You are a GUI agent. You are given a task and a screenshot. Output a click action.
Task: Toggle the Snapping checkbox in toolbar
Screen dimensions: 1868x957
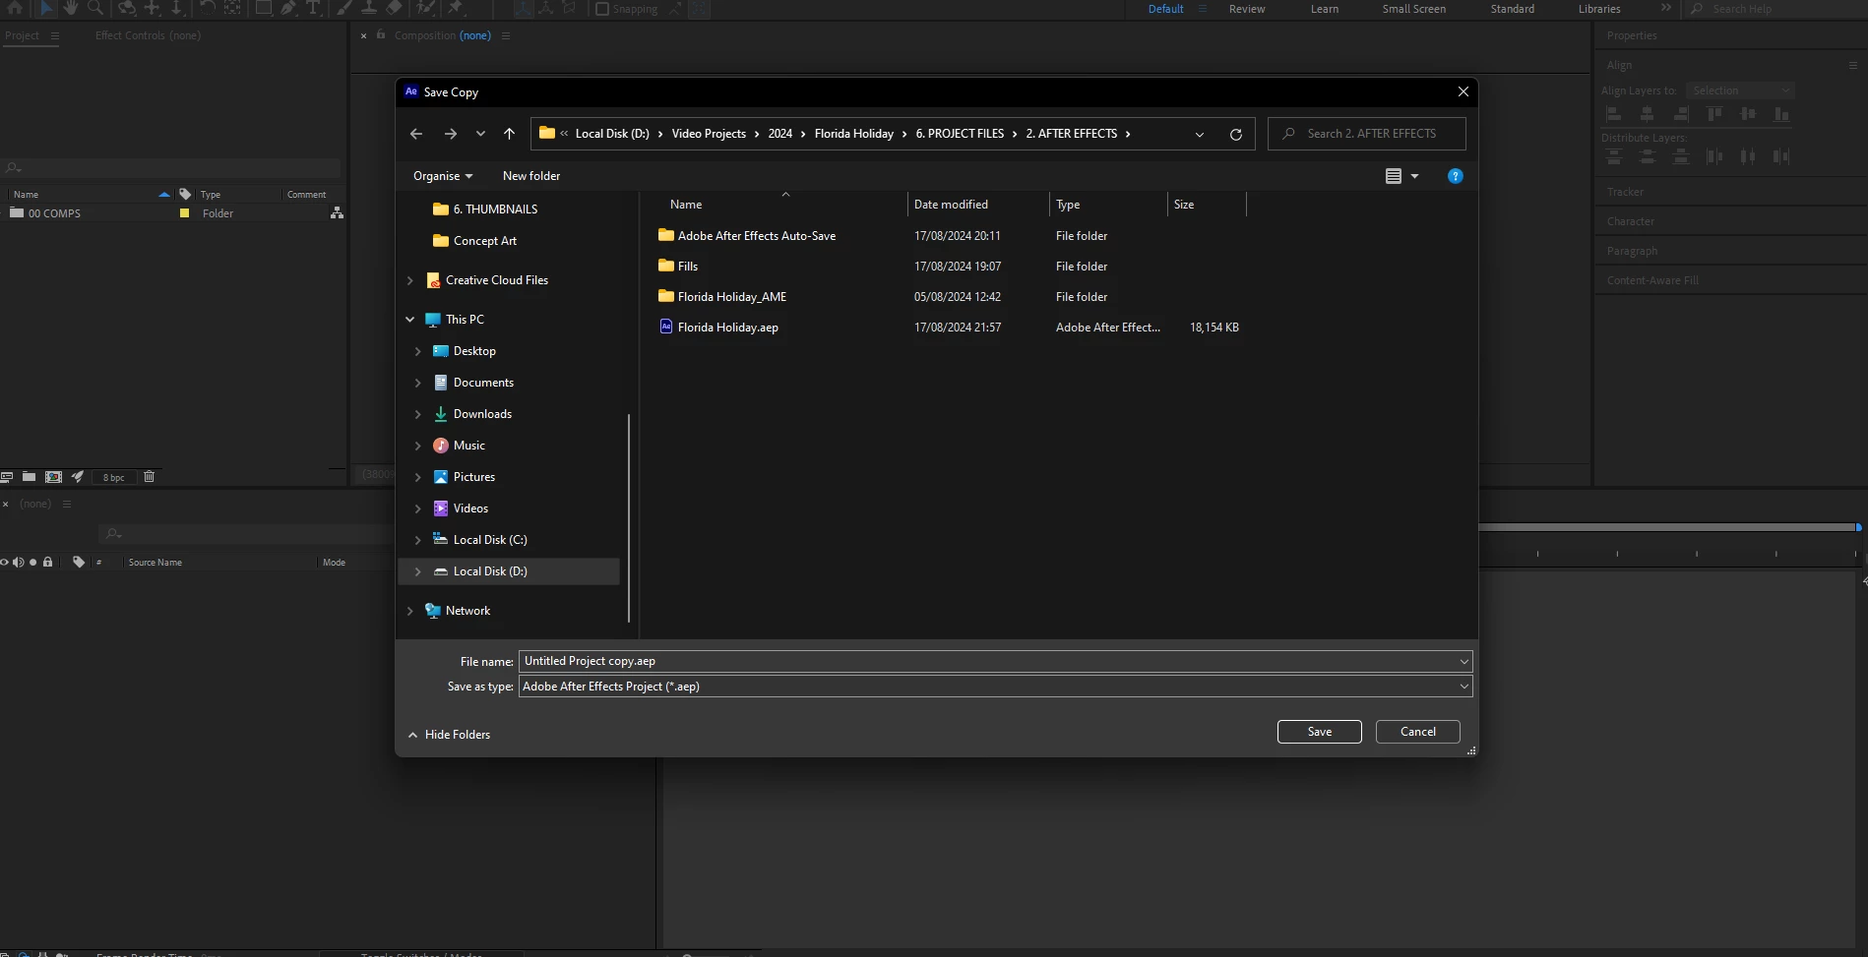[602, 9]
